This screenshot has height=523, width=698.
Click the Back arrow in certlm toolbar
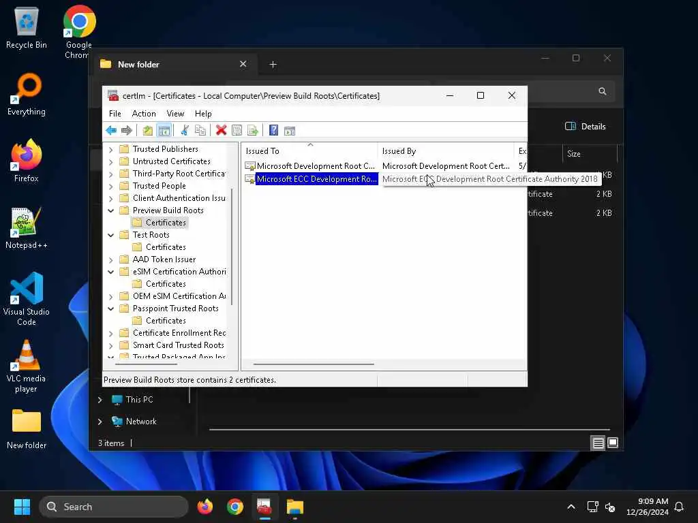point(111,130)
